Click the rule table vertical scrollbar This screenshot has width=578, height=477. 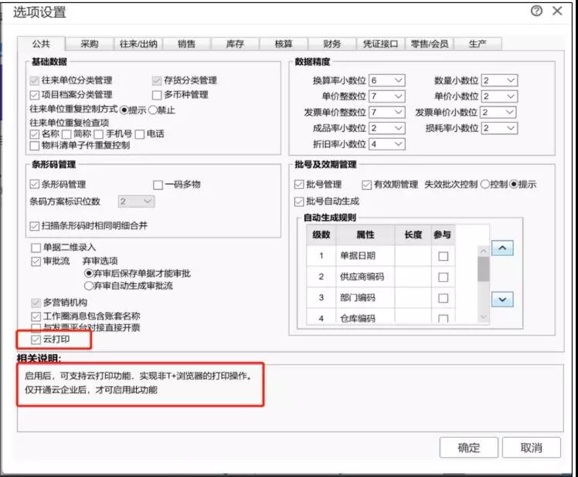click(483, 270)
